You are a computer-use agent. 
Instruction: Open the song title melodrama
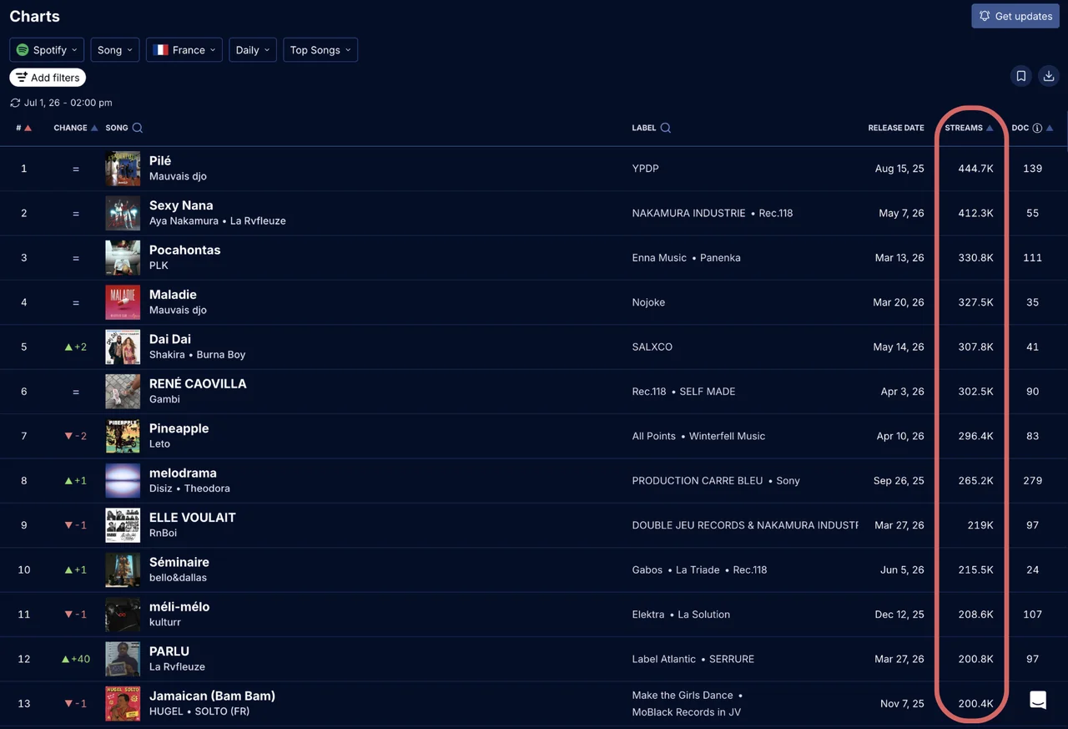pos(183,473)
